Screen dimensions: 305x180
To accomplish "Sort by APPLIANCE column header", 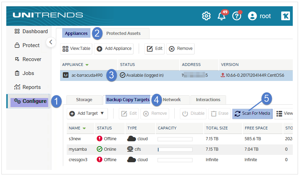I will pos(88,65).
